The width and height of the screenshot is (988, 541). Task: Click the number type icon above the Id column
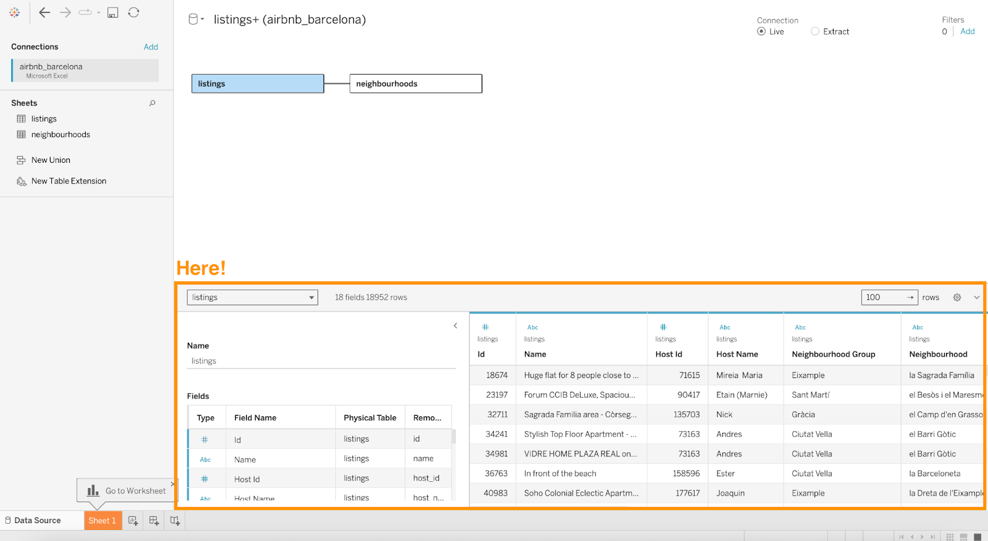point(485,327)
